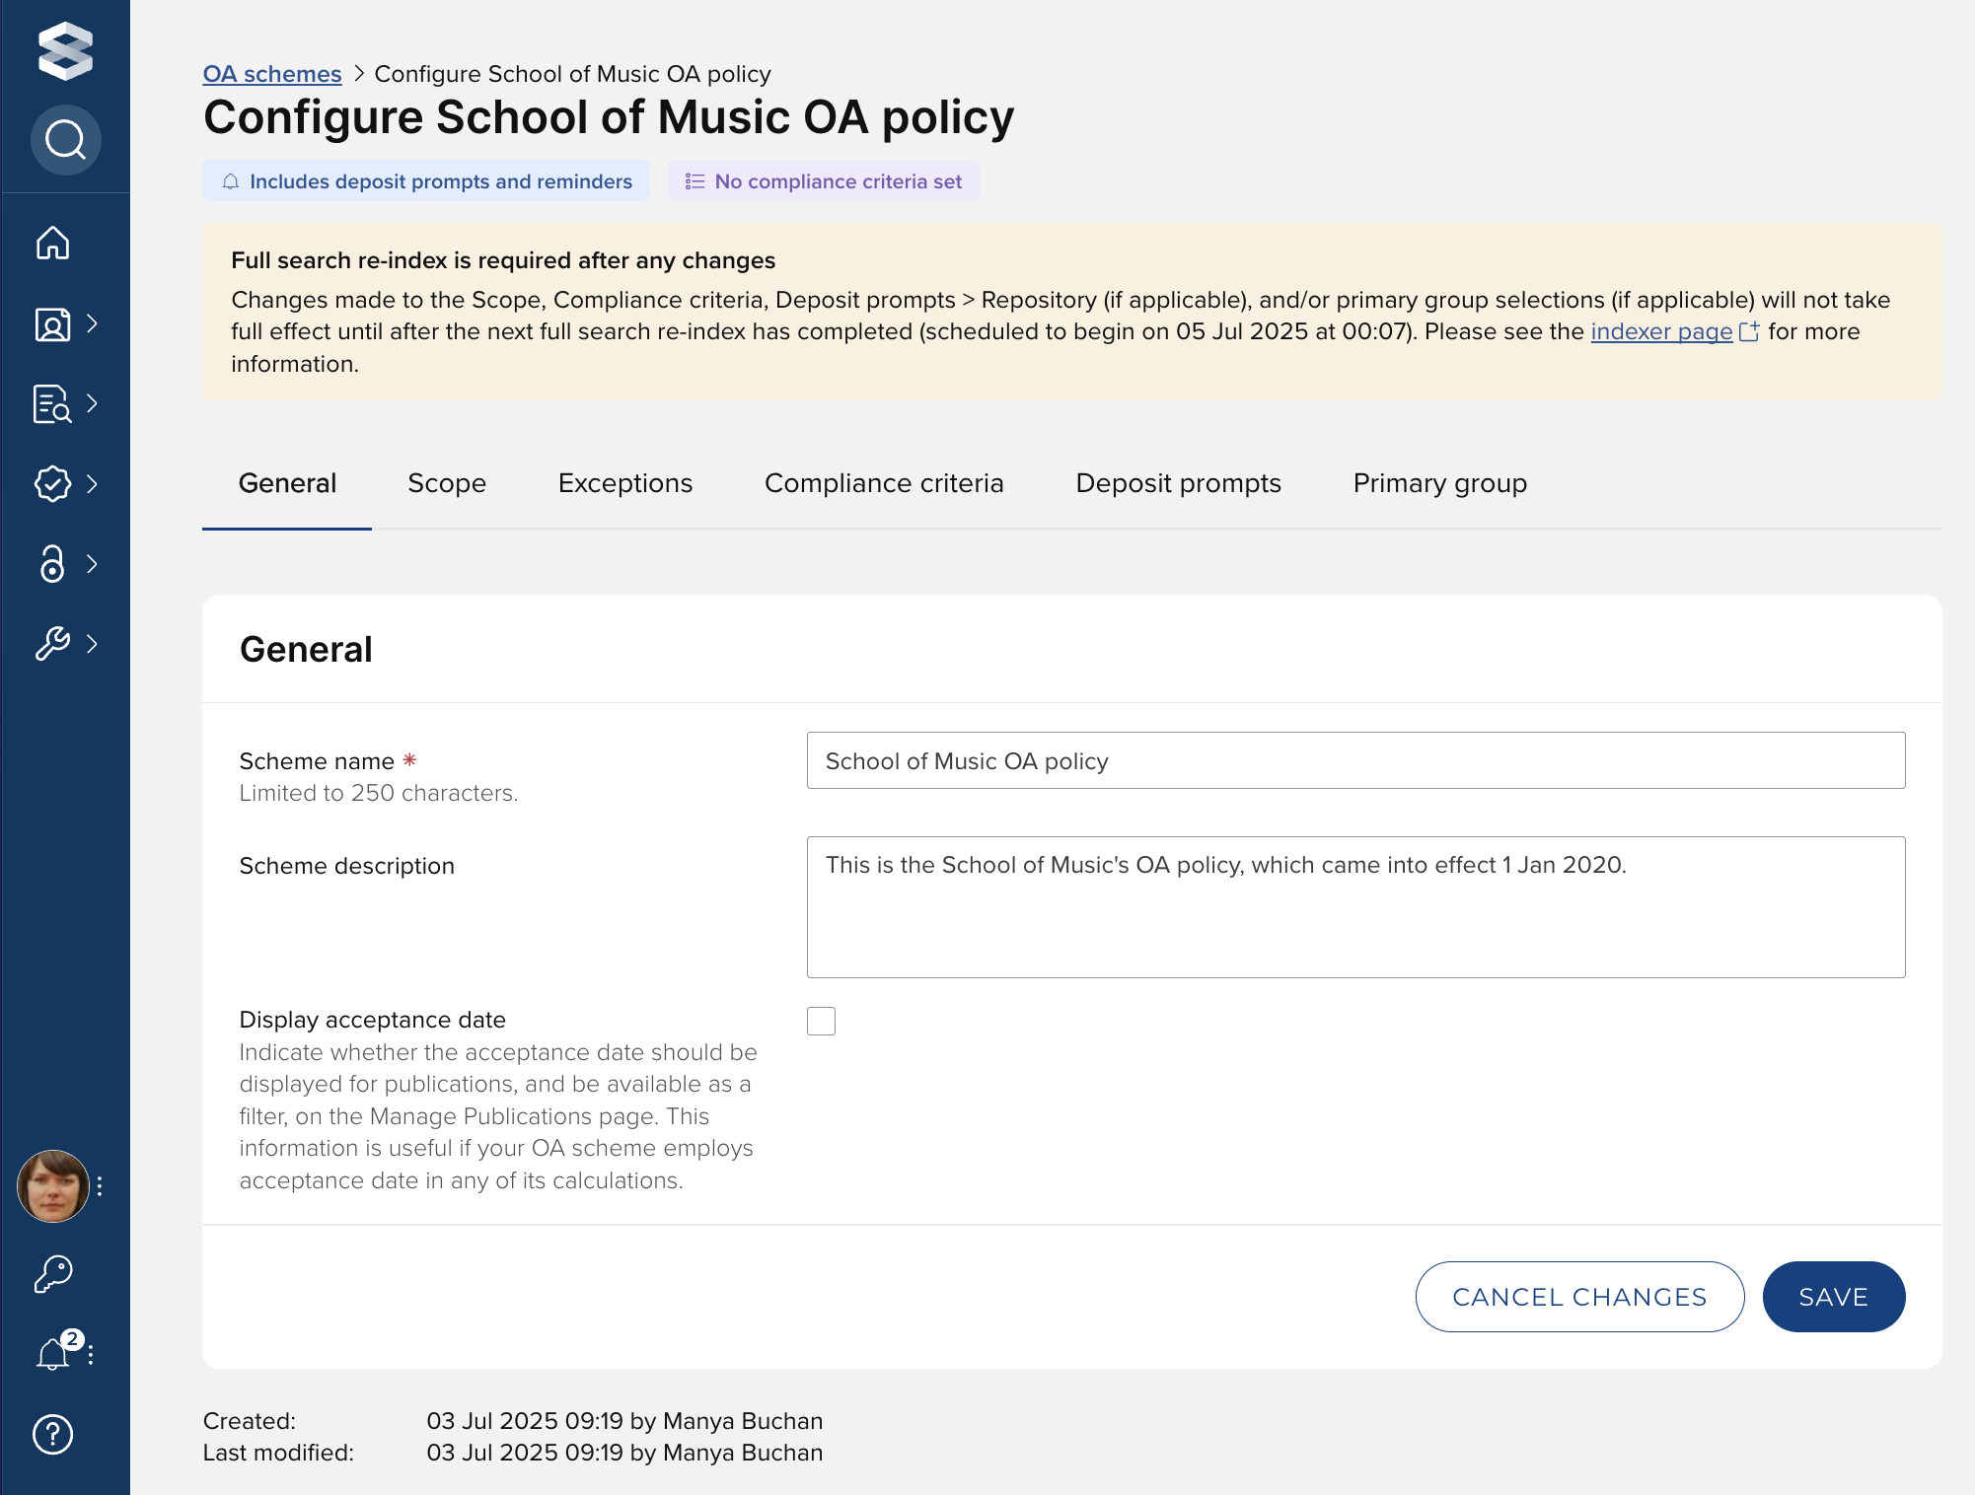This screenshot has width=1975, height=1495.
Task: Open the help question mark icon
Action: click(53, 1434)
